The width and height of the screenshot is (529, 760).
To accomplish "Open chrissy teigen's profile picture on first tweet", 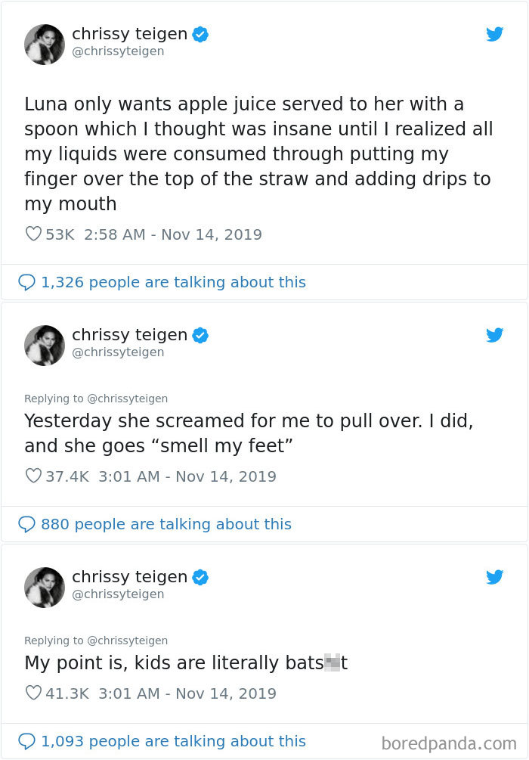I will (45, 44).
